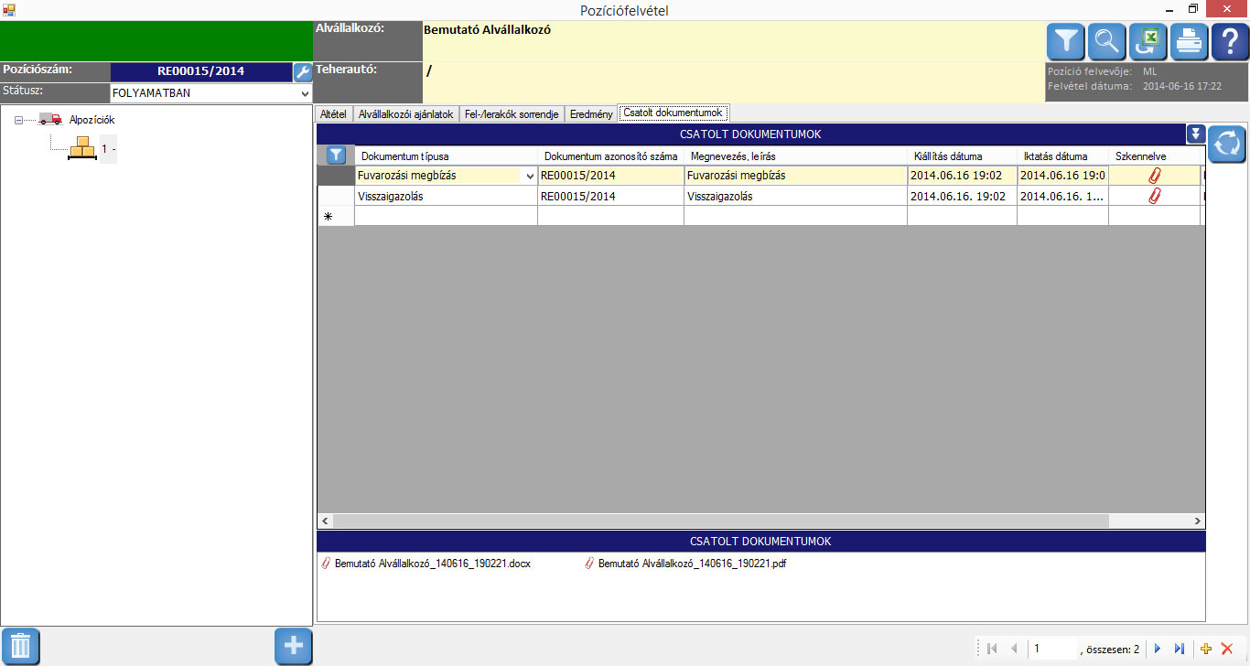The width and height of the screenshot is (1250, 666).
Task: Click row header of Visszaigazolás row
Action: point(336,196)
